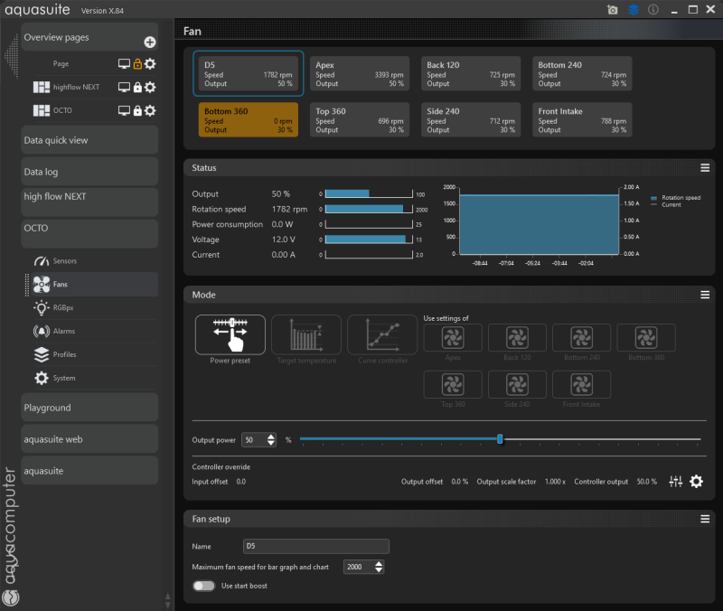Image resolution: width=723 pixels, height=611 pixels.
Task: Toggle the lock icon for OCTO page
Action: 137,111
